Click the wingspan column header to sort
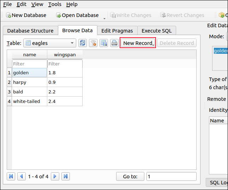The width and height of the screenshot is (228, 190). pos(65,55)
